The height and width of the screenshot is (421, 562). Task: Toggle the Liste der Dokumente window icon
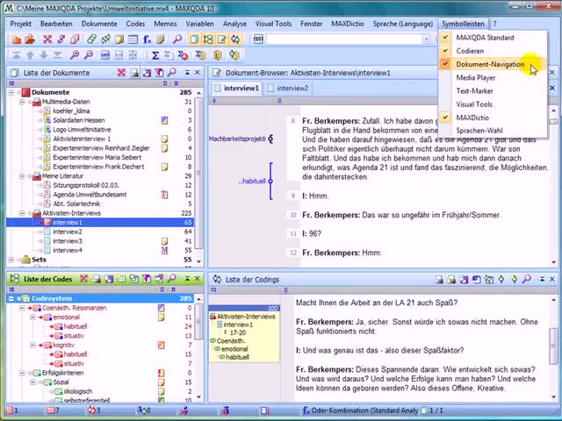click(x=194, y=39)
